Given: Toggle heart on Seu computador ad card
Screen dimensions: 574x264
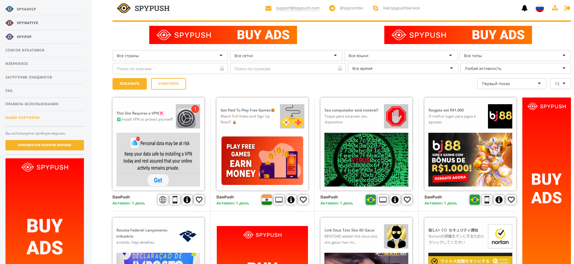Looking at the screenshot, I should click(x=407, y=200).
